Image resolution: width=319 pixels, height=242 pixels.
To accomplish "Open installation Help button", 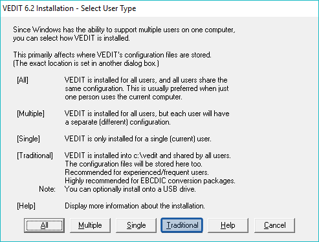I will point(228,225).
